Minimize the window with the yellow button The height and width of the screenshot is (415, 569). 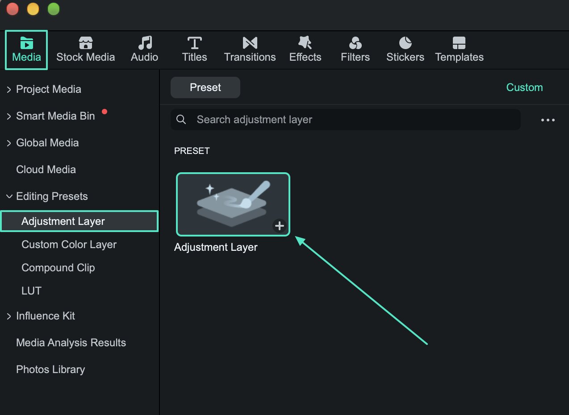click(33, 9)
